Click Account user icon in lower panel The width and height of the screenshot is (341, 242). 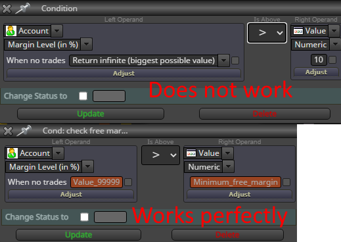point(12,153)
